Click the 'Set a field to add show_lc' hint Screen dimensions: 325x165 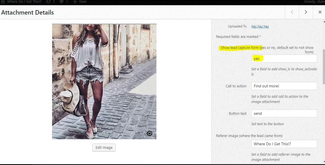pyautogui.click(x=284, y=72)
